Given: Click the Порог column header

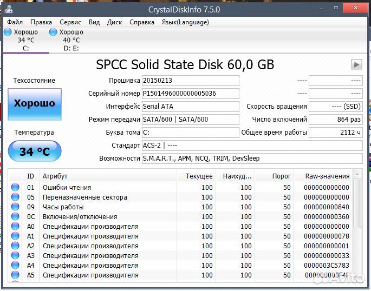Looking at the screenshot, I should click(x=274, y=176).
